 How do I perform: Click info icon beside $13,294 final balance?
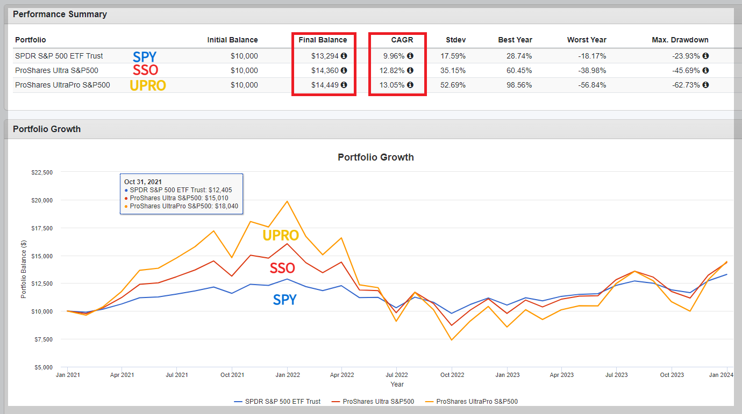(344, 56)
